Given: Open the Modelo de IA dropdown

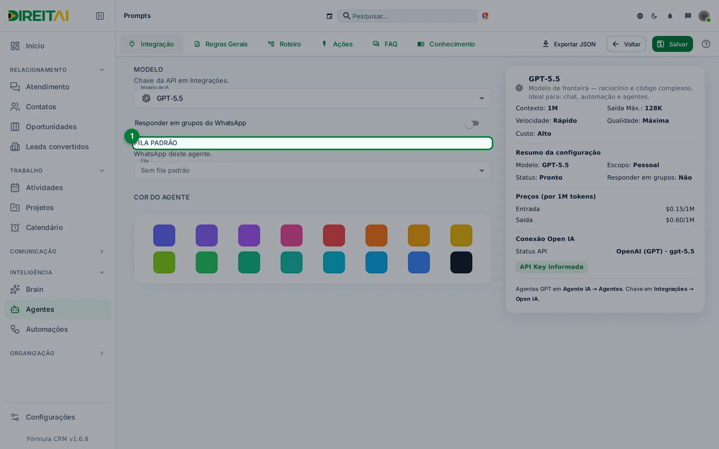Looking at the screenshot, I should pyautogui.click(x=312, y=98).
